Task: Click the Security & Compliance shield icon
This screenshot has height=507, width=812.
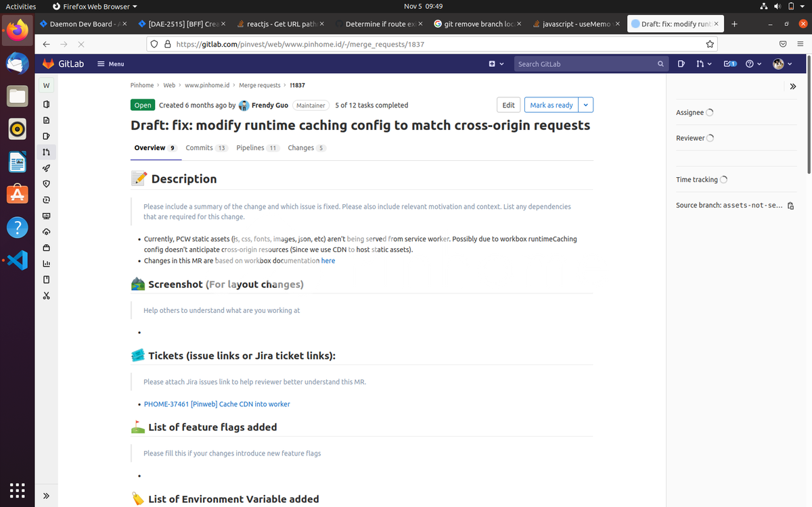Action: click(46, 184)
